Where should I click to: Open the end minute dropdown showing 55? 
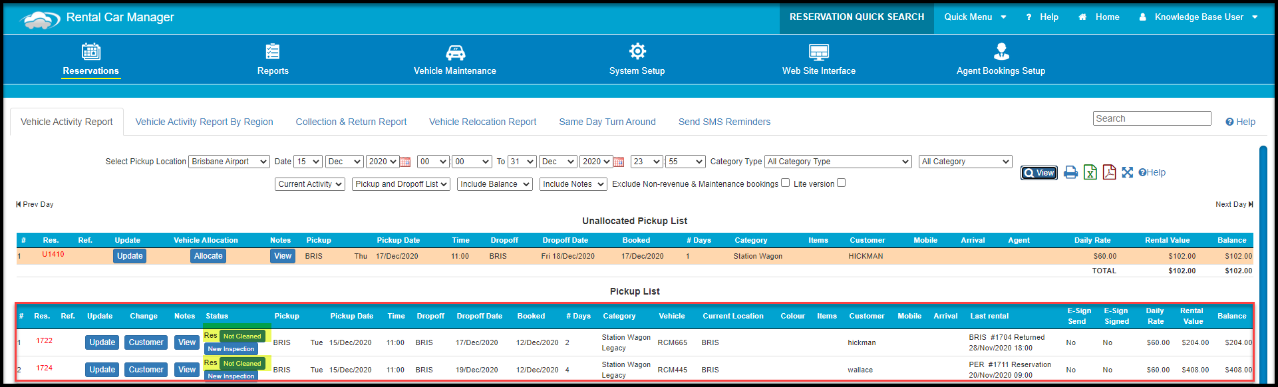tap(685, 162)
